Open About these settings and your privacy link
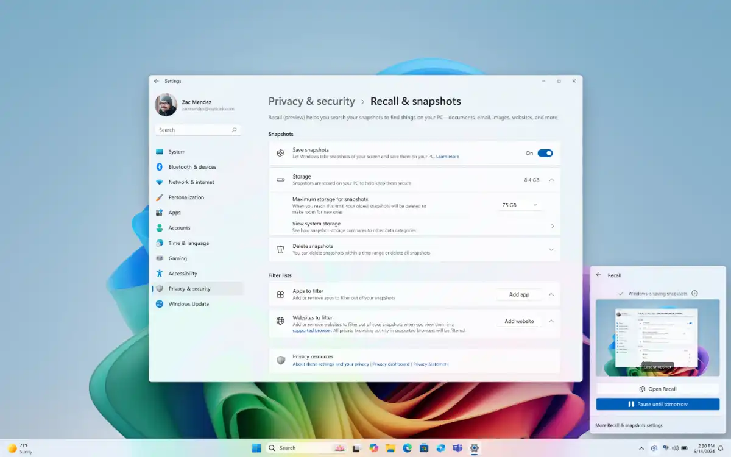 [x=331, y=364]
